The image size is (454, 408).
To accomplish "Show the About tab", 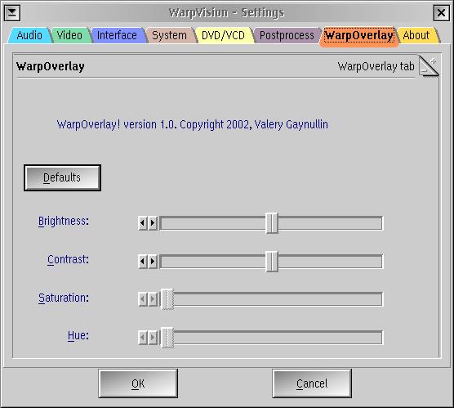I will point(416,35).
